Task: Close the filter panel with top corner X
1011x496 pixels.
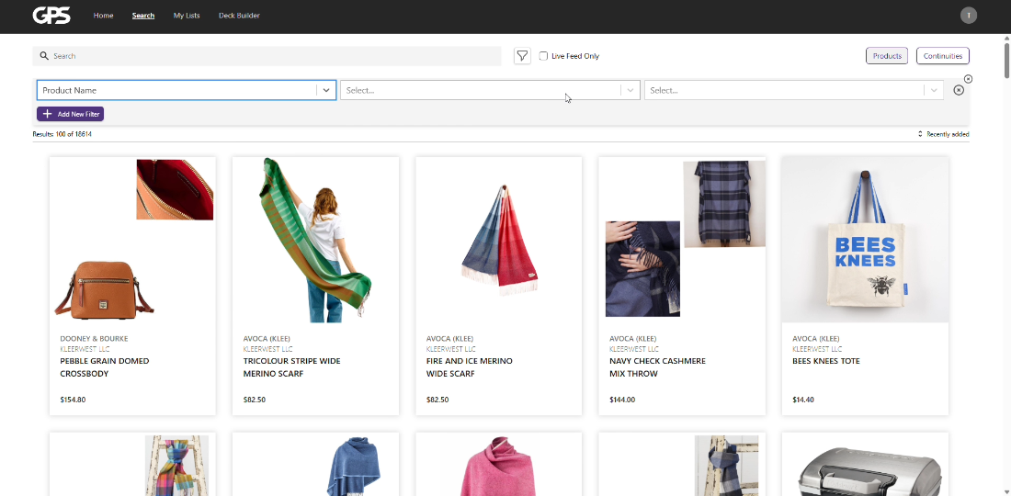Action: click(x=968, y=79)
